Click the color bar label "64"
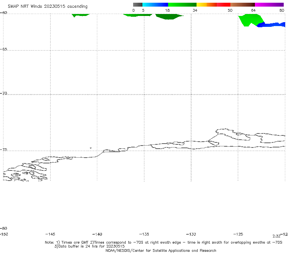 [x=253, y=10]
